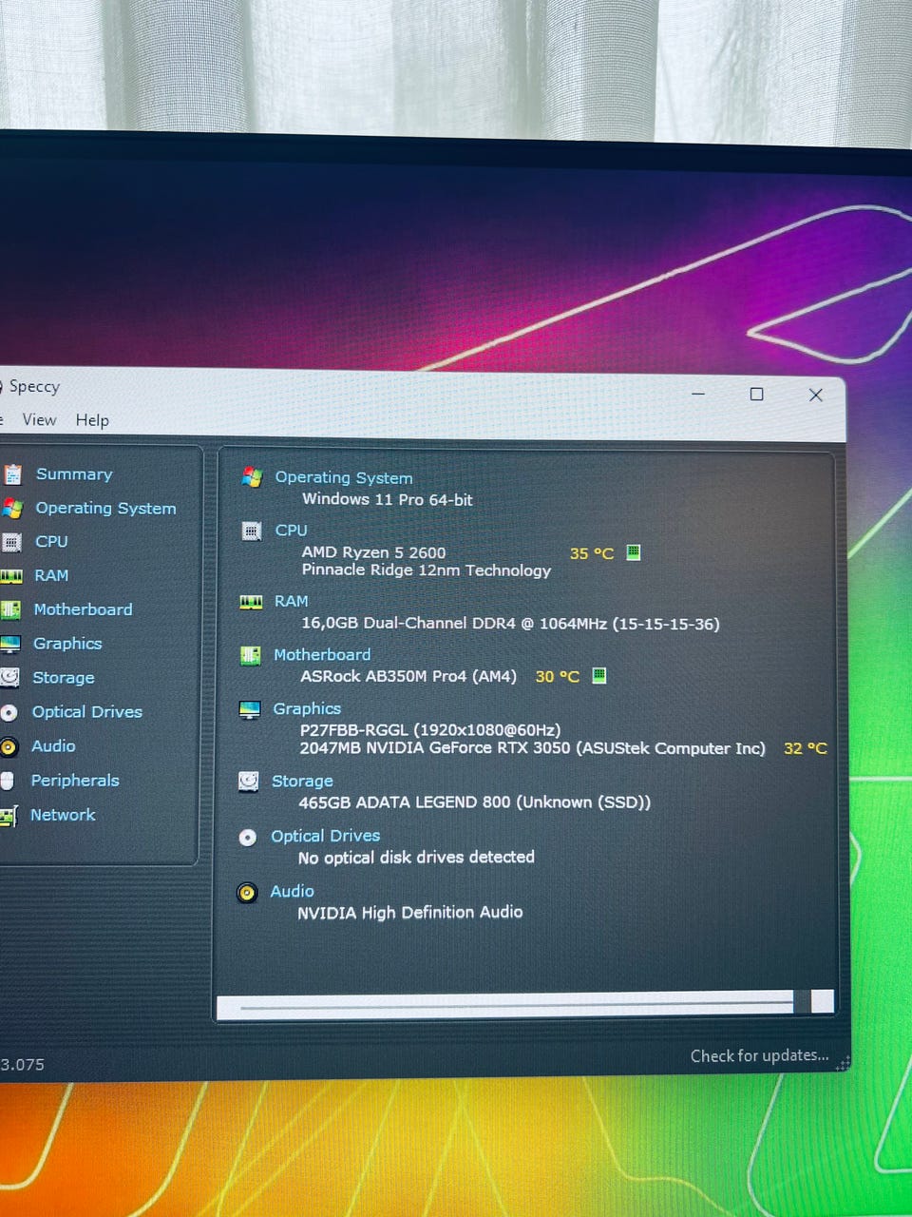
Task: Click the GPU temperature 32 °C value
Action: (x=806, y=748)
